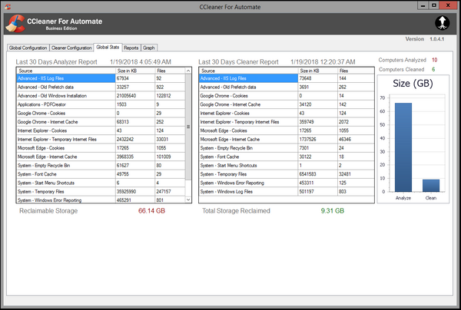461x310 pixels.
Task: Select Google Chrome - Cookies in Analyzer Report
Action: click(101, 114)
